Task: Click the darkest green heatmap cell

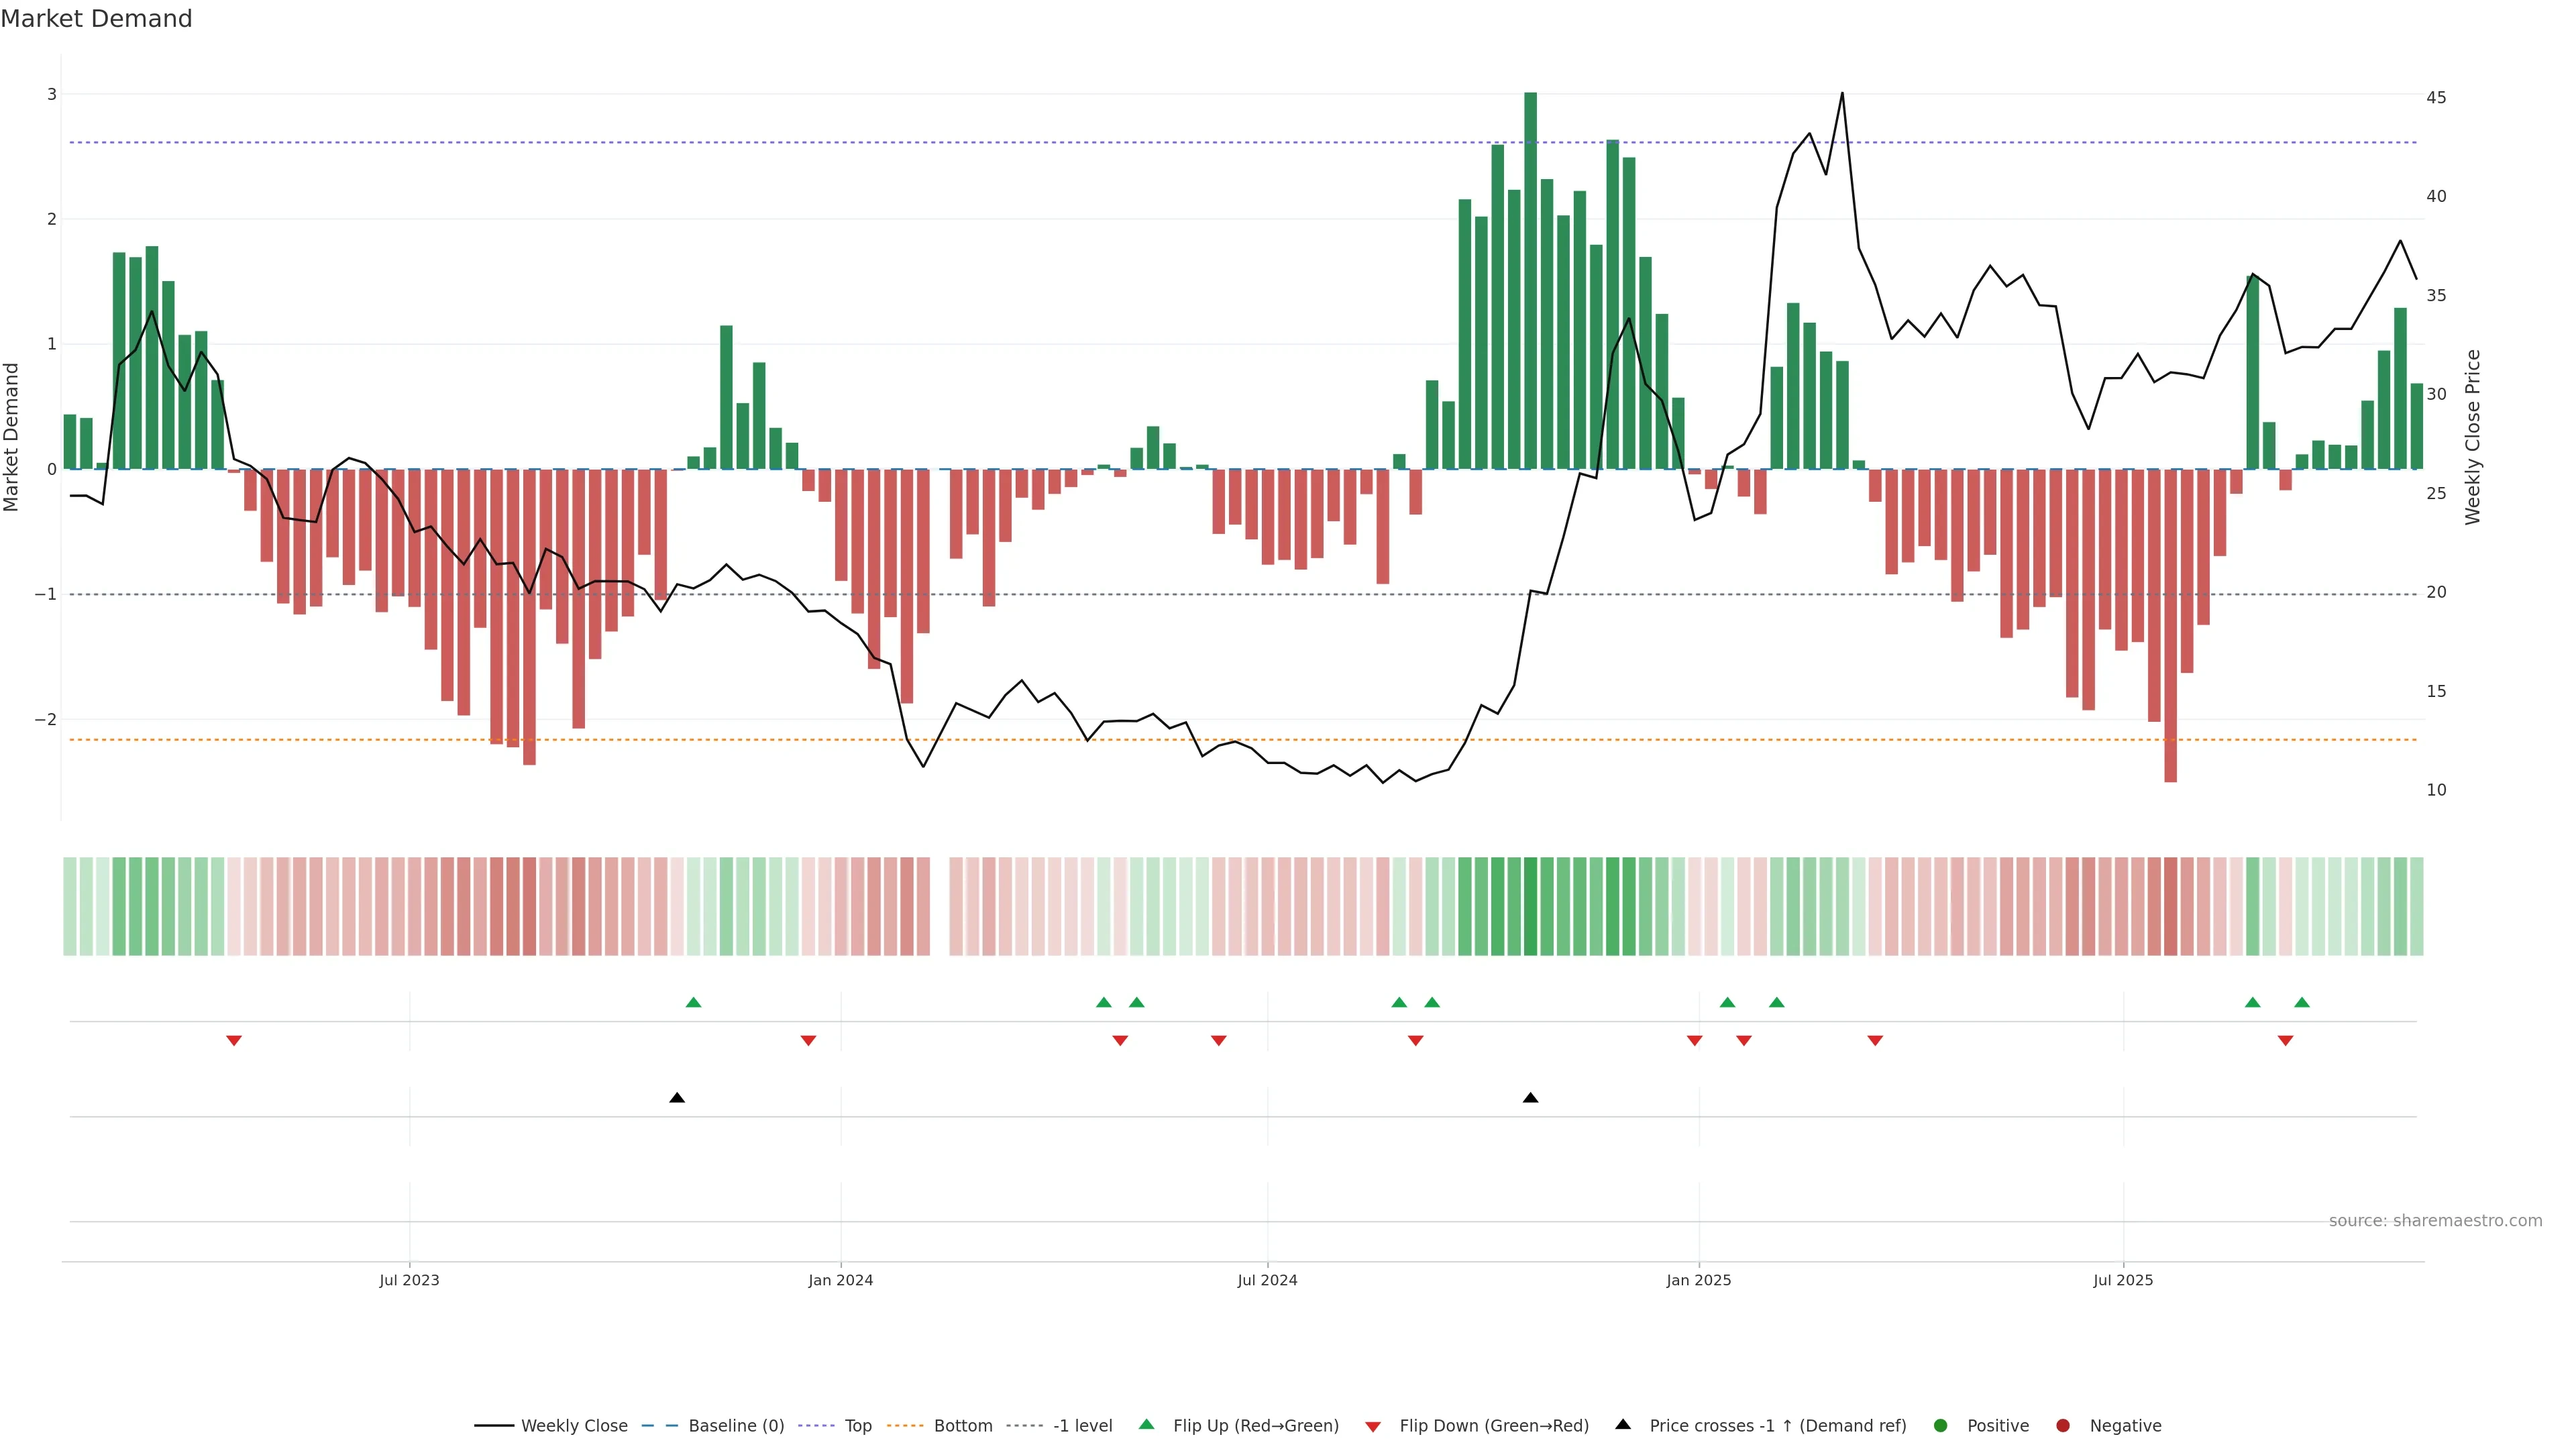Action: [1530, 906]
